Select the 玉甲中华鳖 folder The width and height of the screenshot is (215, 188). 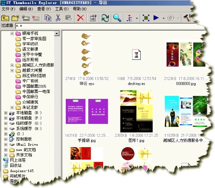32,55
